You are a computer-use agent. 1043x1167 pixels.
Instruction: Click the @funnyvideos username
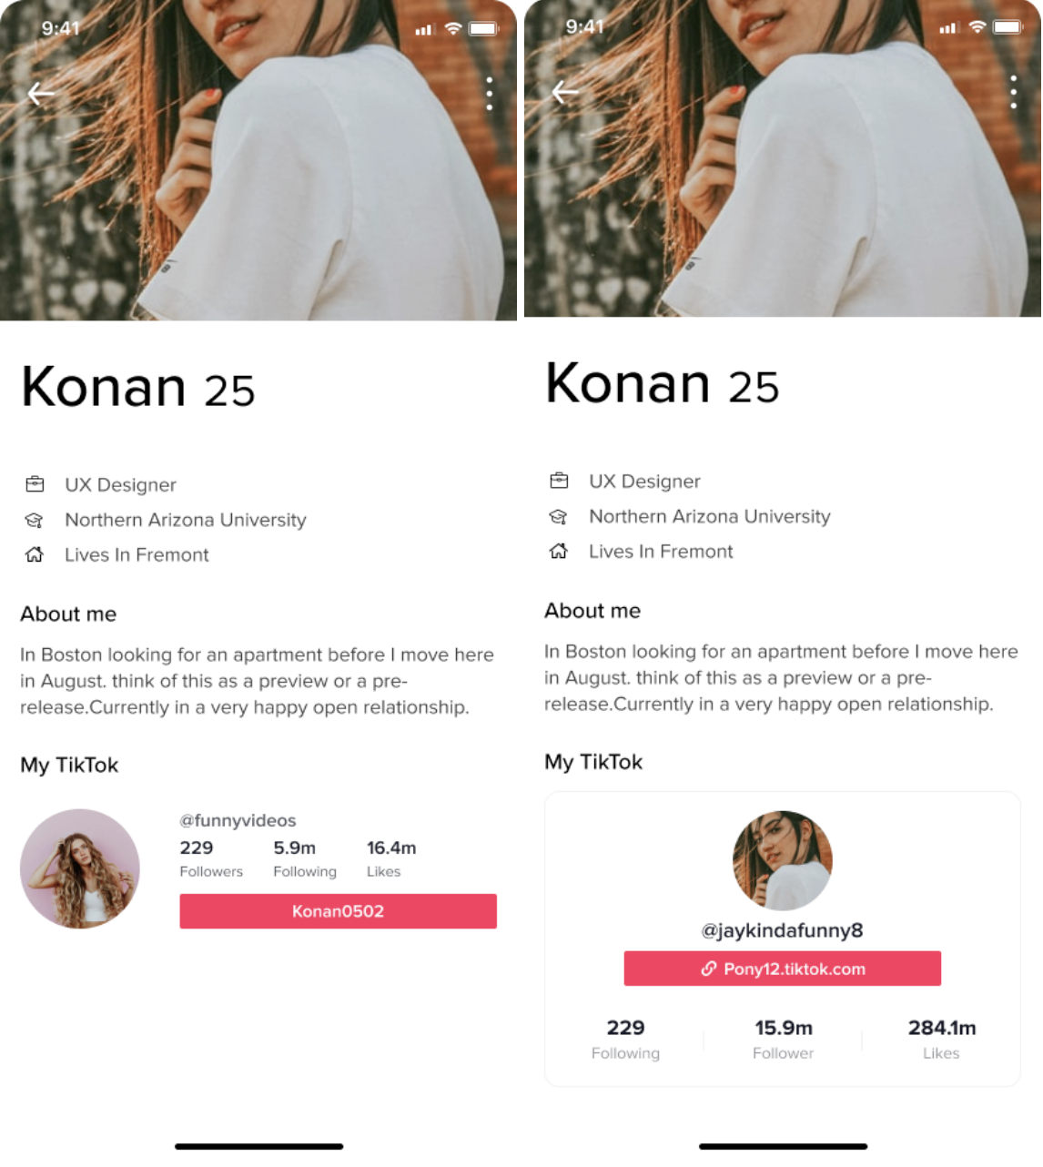point(238,820)
